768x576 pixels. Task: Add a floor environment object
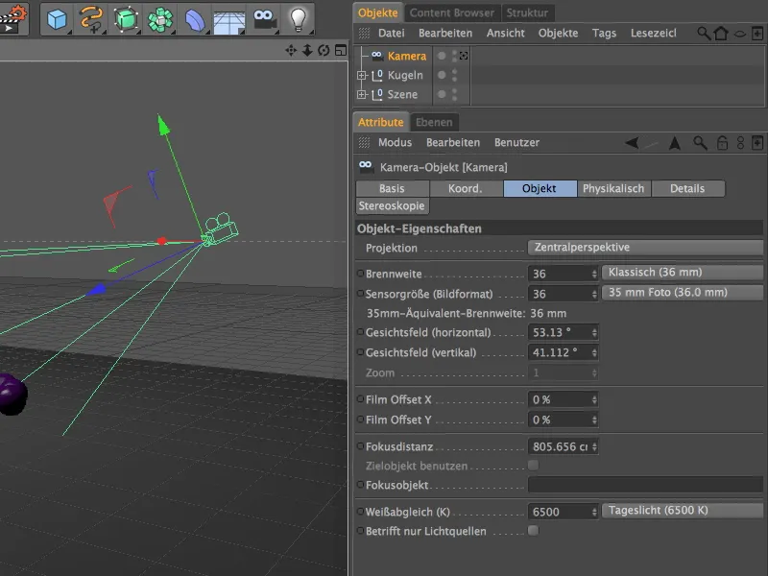[228, 20]
